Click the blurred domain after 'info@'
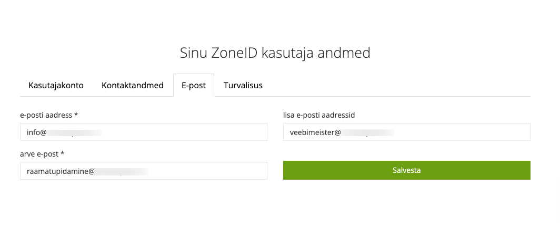The width and height of the screenshot is (560, 238). pyautogui.click(x=74, y=133)
